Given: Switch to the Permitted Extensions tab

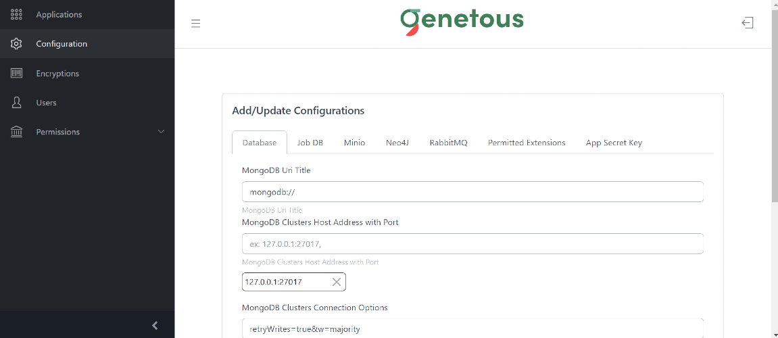Looking at the screenshot, I should (527, 143).
